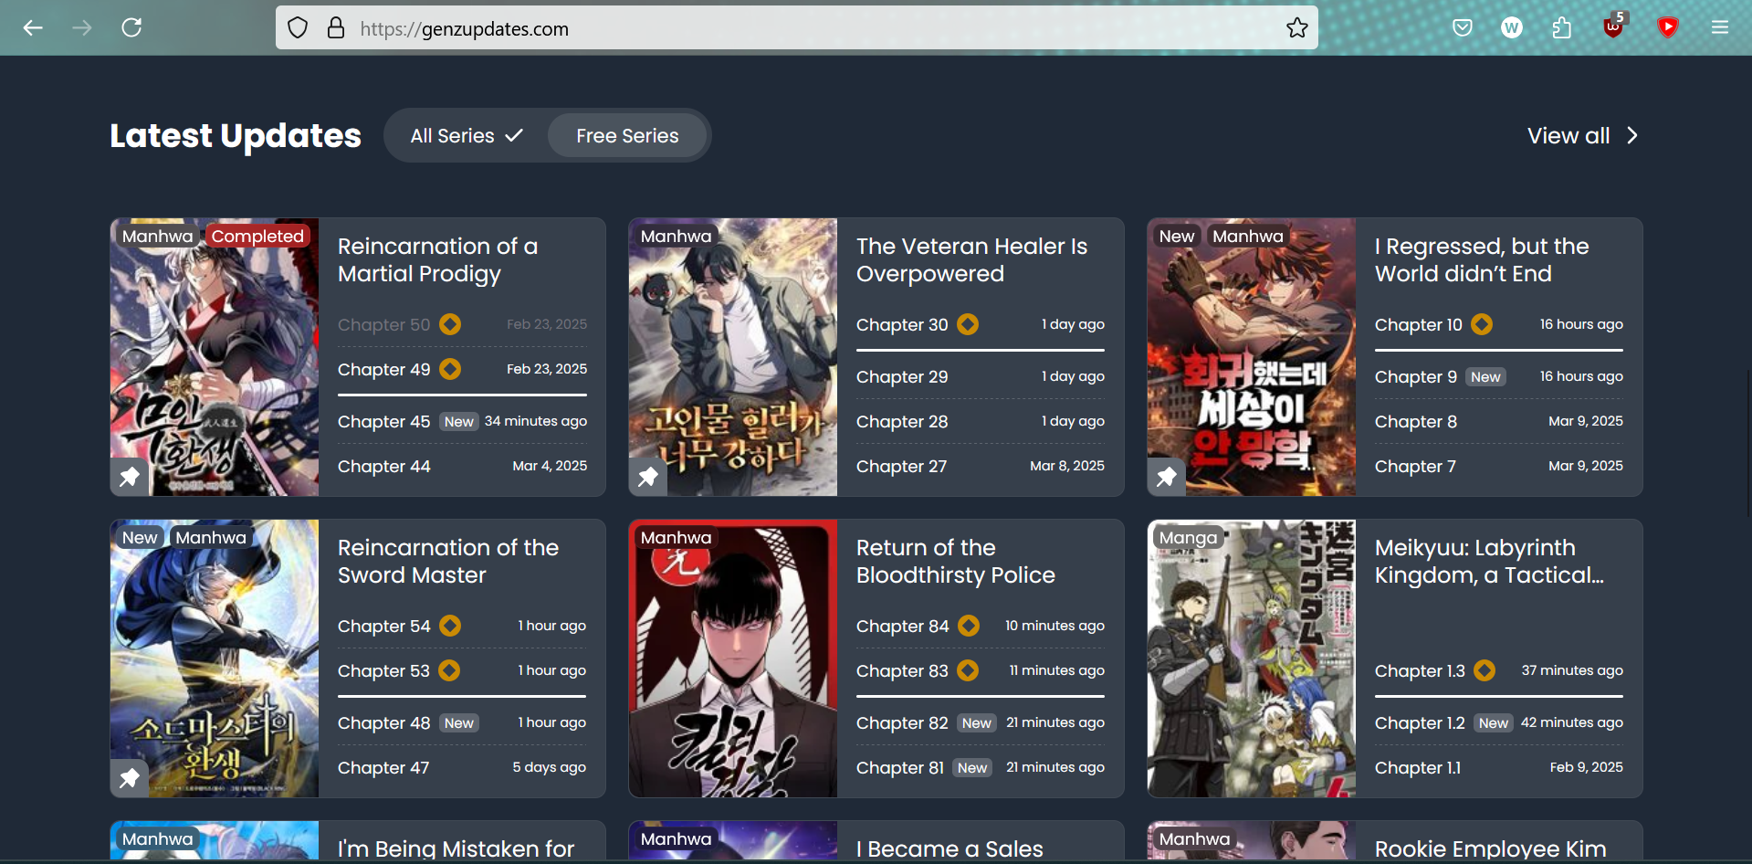Click Meikyuu Labyrinth Kingdom cover image
This screenshot has height=864, width=1752.
1252,659
